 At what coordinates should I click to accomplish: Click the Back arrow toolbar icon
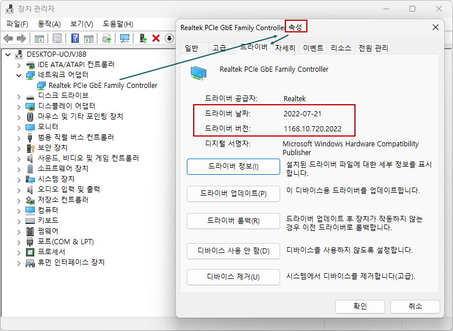[x=8, y=38]
